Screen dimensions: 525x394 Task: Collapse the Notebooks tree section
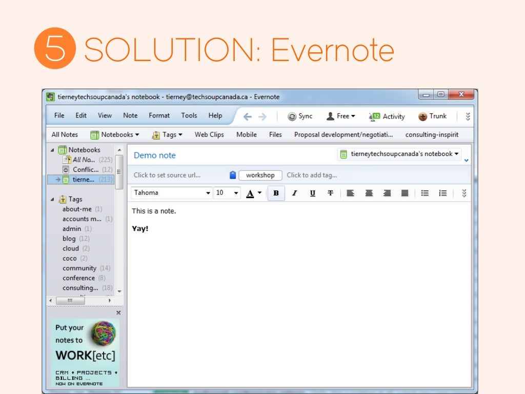click(52, 150)
